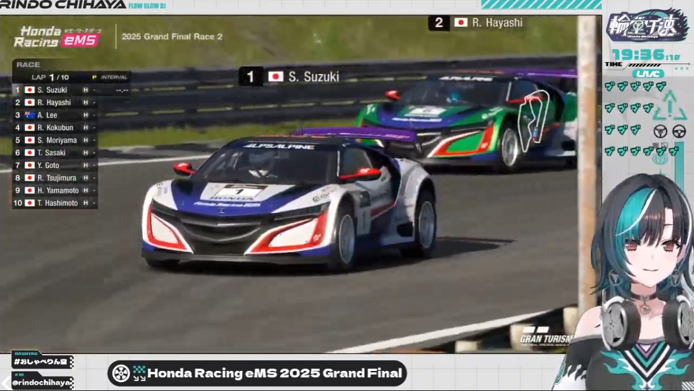Select S. Suzuki in the leaderboard
Screen dimensions: 694x391
(x=52, y=90)
